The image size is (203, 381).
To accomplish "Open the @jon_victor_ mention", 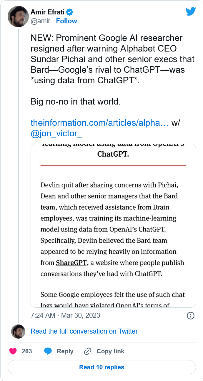I will (56, 133).
